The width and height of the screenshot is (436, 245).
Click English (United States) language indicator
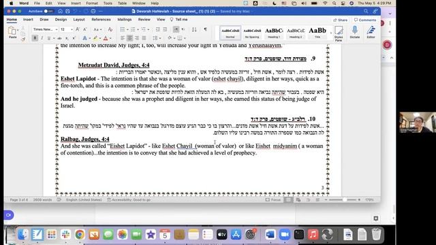[84, 199]
